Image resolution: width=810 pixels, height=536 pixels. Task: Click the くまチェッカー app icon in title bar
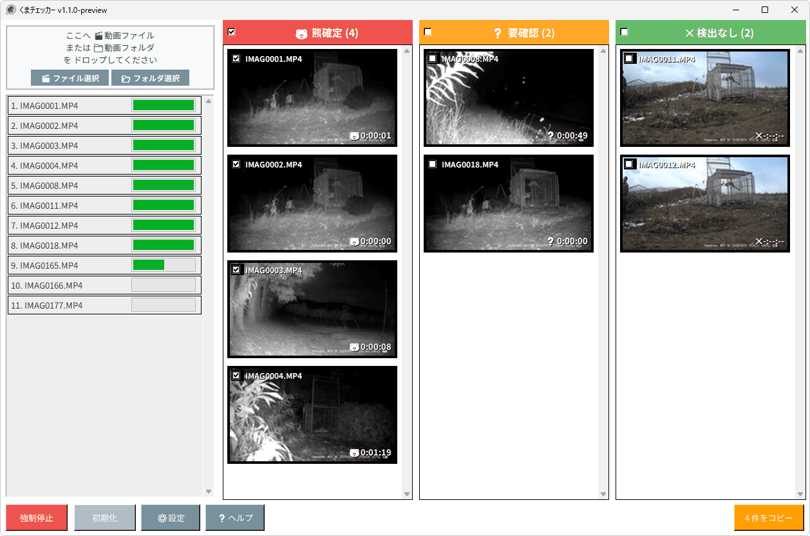click(11, 10)
